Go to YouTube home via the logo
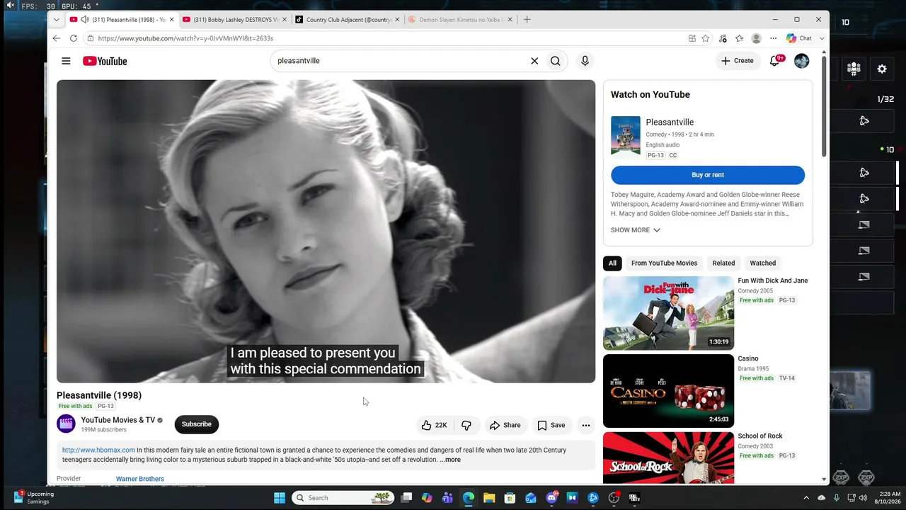This screenshot has width=906, height=510. tap(105, 61)
